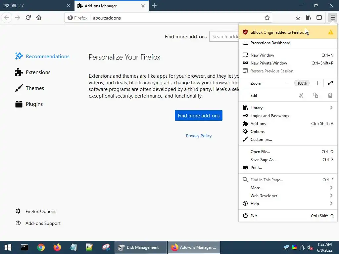Click the Copy icon in Edit row
This screenshot has height=254, width=339.
tap(315, 96)
